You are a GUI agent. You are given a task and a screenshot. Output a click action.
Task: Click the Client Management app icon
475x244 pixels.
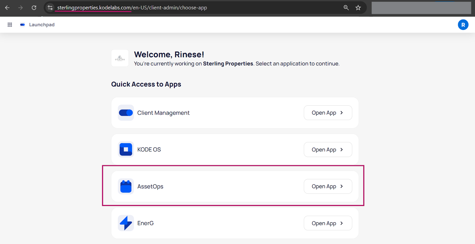click(x=126, y=113)
